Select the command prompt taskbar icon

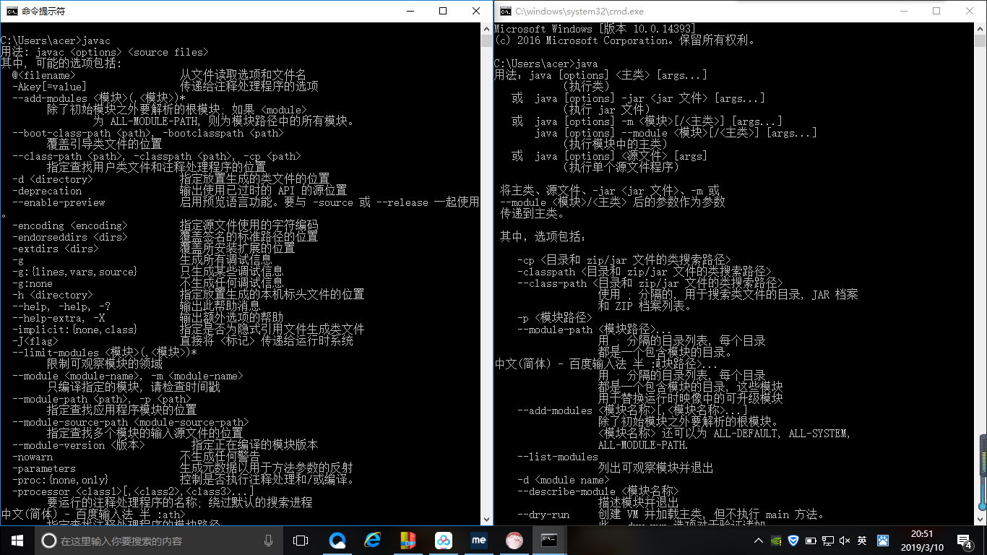(x=549, y=541)
